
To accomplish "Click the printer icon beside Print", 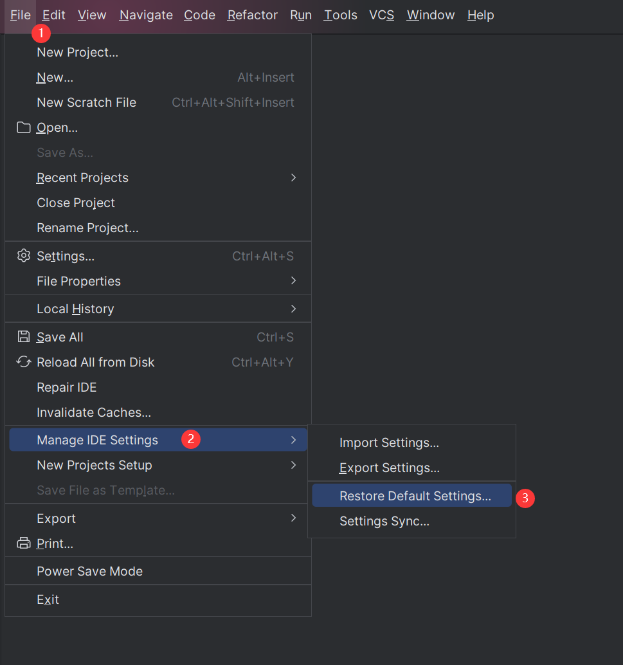I will 24,543.
